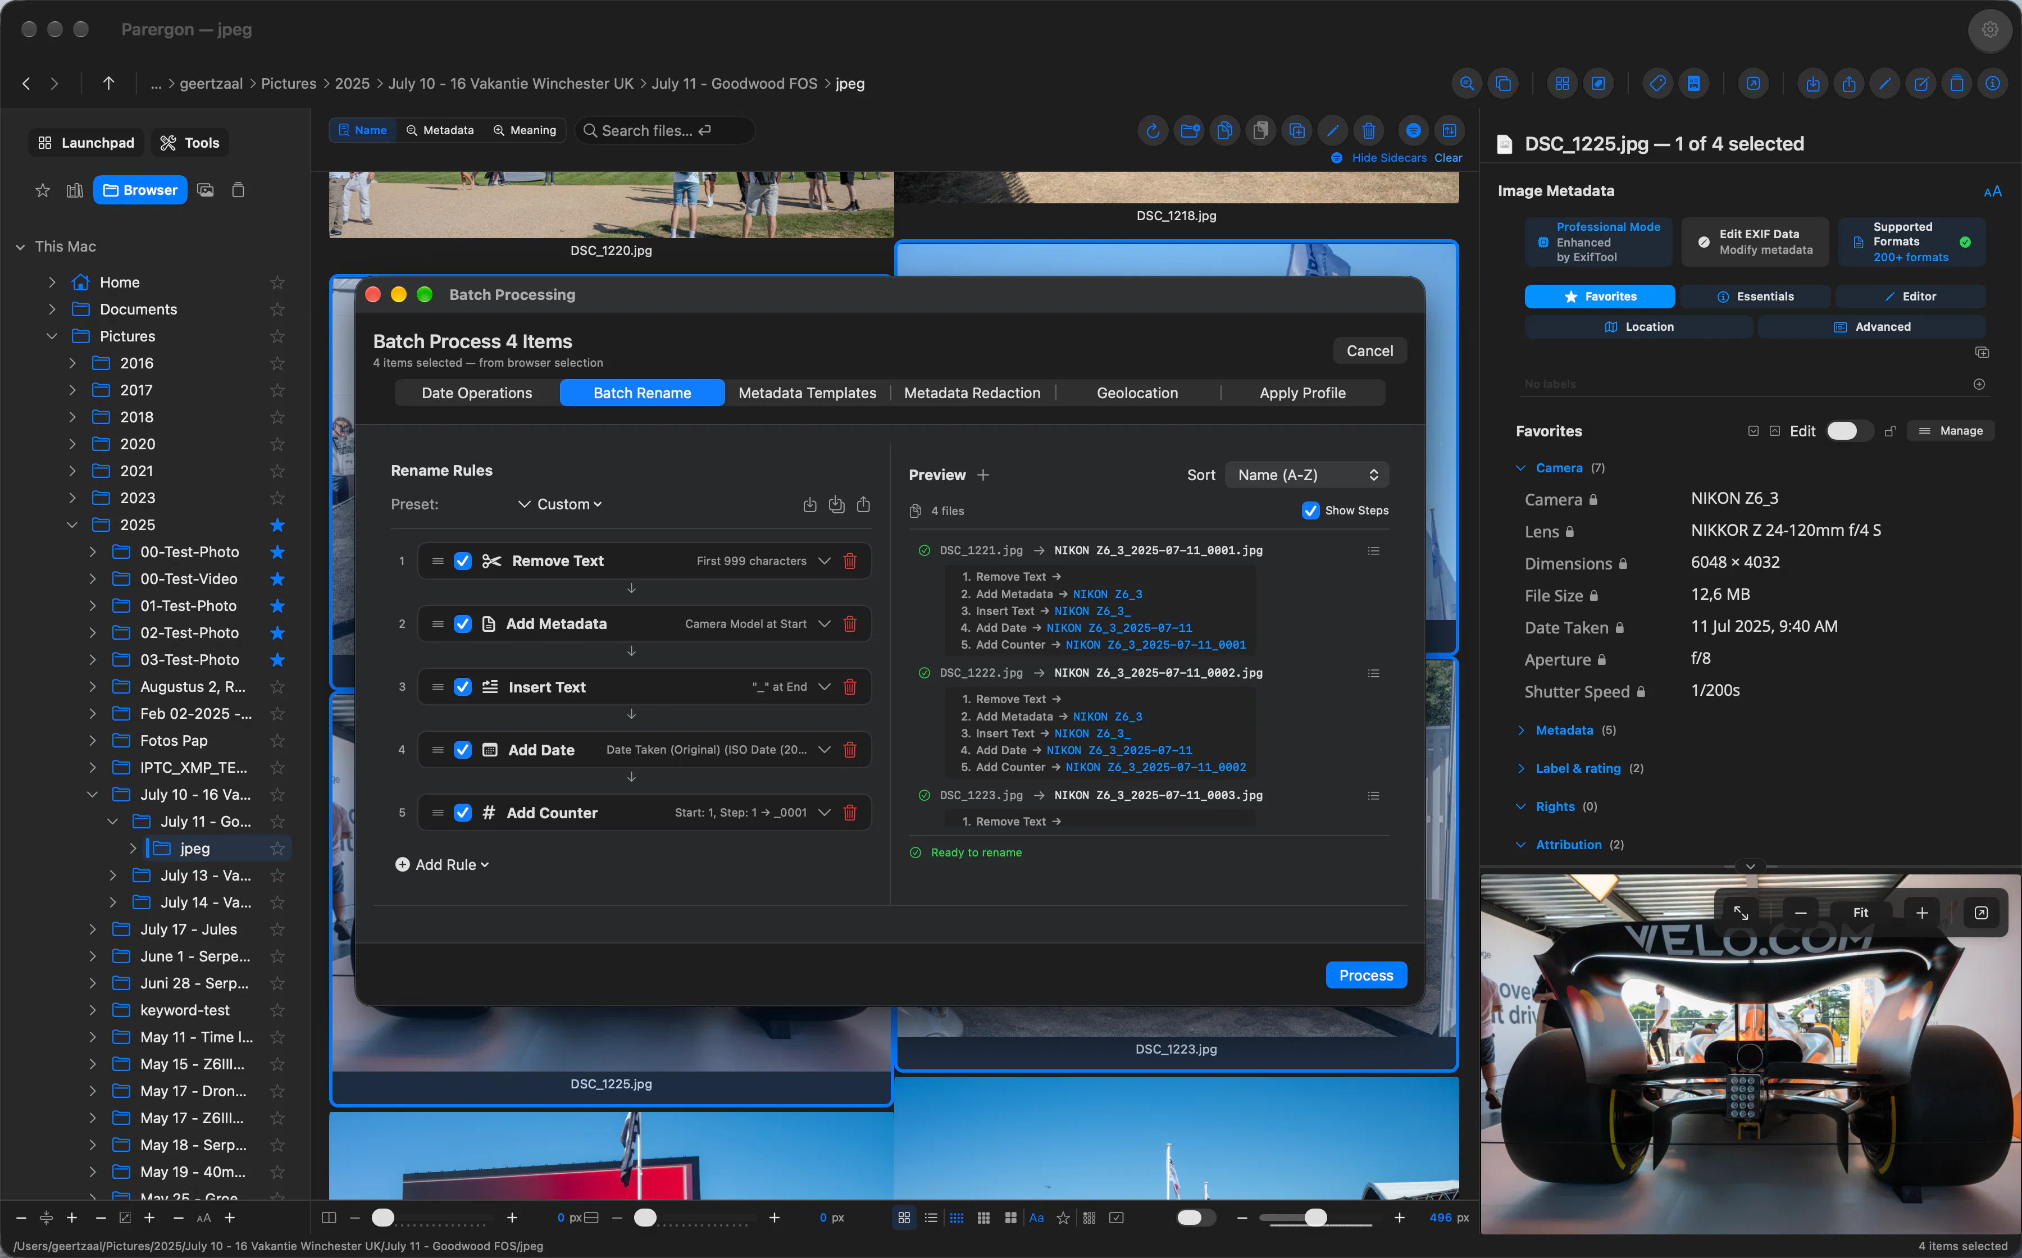Favorite the jpeg folder star
Image resolution: width=2022 pixels, height=1258 pixels.
point(277,849)
